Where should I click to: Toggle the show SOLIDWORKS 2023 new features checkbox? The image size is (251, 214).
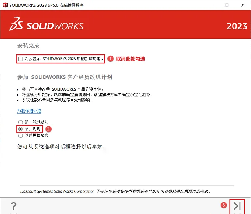pyautogui.click(x=21, y=59)
